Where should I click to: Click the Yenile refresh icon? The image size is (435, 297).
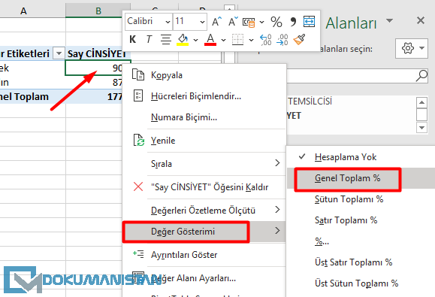point(138,140)
